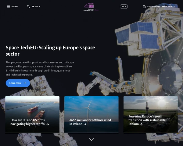Open EIB Group Client Portal link
The image size is (183, 146).
[x=162, y=7]
